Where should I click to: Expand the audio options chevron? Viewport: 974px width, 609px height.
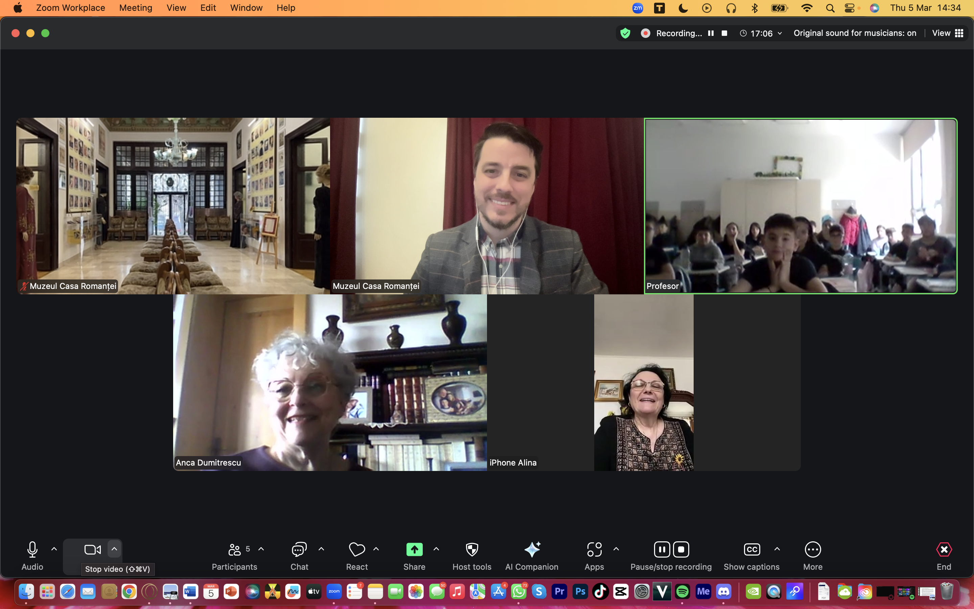click(54, 549)
